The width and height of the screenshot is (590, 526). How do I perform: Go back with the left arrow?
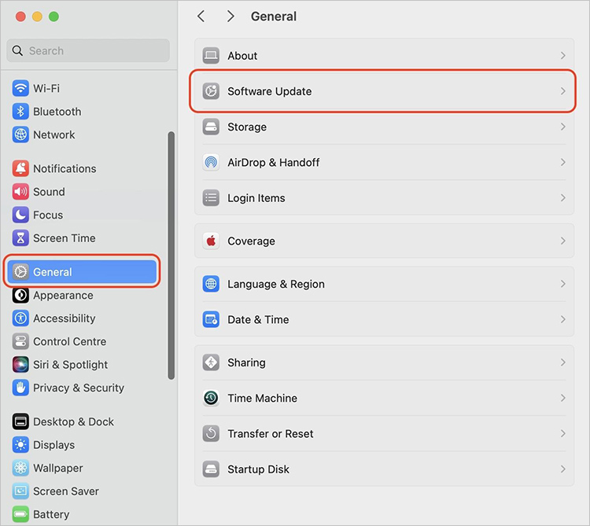coord(201,17)
